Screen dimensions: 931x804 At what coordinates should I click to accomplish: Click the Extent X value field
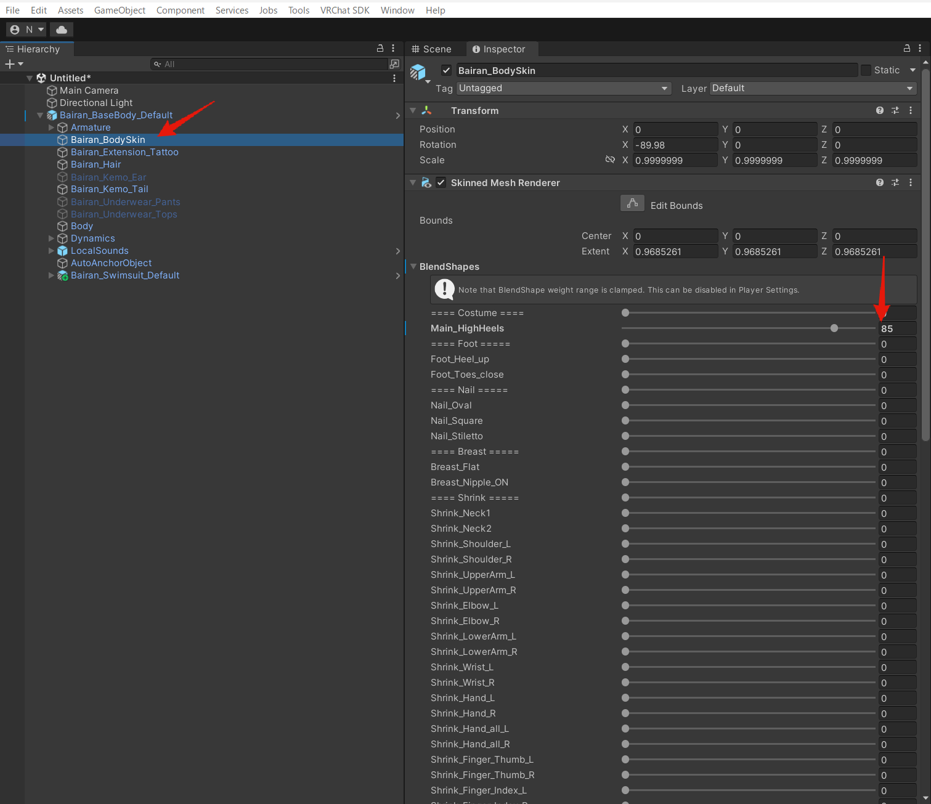click(x=675, y=251)
